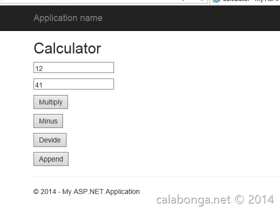Click the copyright symbol in page footer
The image size is (280, 208).
(36, 192)
